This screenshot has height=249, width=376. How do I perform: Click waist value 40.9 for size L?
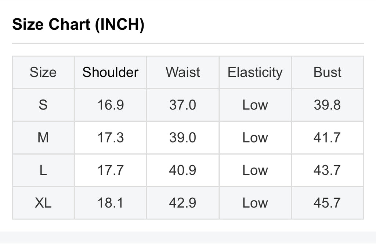point(183,170)
